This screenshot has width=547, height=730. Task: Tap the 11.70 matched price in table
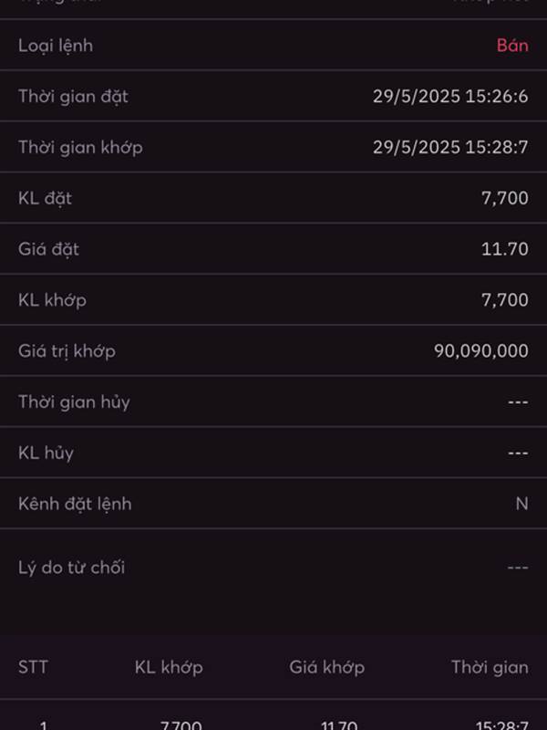point(338,725)
